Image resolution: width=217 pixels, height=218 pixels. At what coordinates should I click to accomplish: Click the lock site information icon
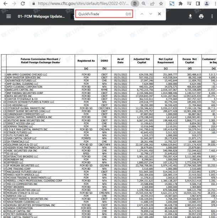pyautogui.click(x=33, y=4)
